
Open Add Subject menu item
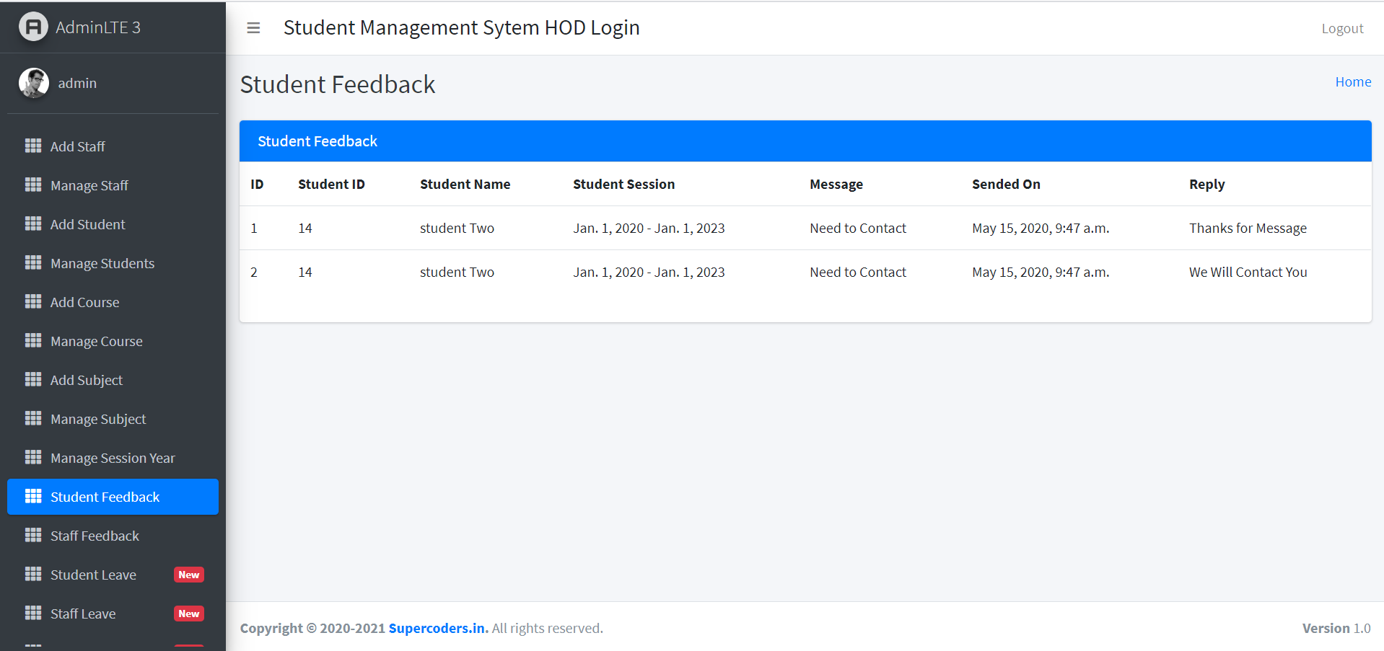click(x=87, y=380)
